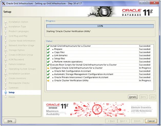Select Failure Isolation step in sidebar
Screen dimensions: 161x126
pos(17,64)
